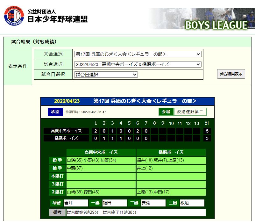Click the 表示条件 label

coord(18,66)
